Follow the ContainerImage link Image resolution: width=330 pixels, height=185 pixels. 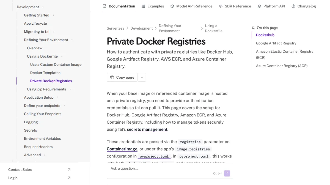point(122,149)
